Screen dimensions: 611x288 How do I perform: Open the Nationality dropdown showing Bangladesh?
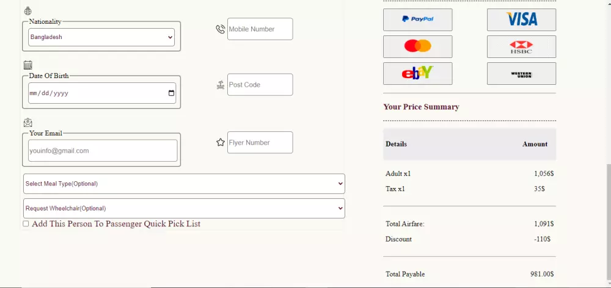(x=101, y=37)
